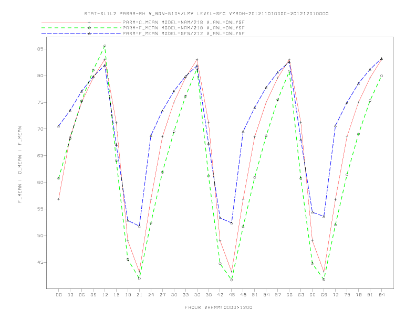Image resolution: width=416 pixels, height=321 pixels.
Task: Click the x-axis tick label 51
Action: point(255,295)
